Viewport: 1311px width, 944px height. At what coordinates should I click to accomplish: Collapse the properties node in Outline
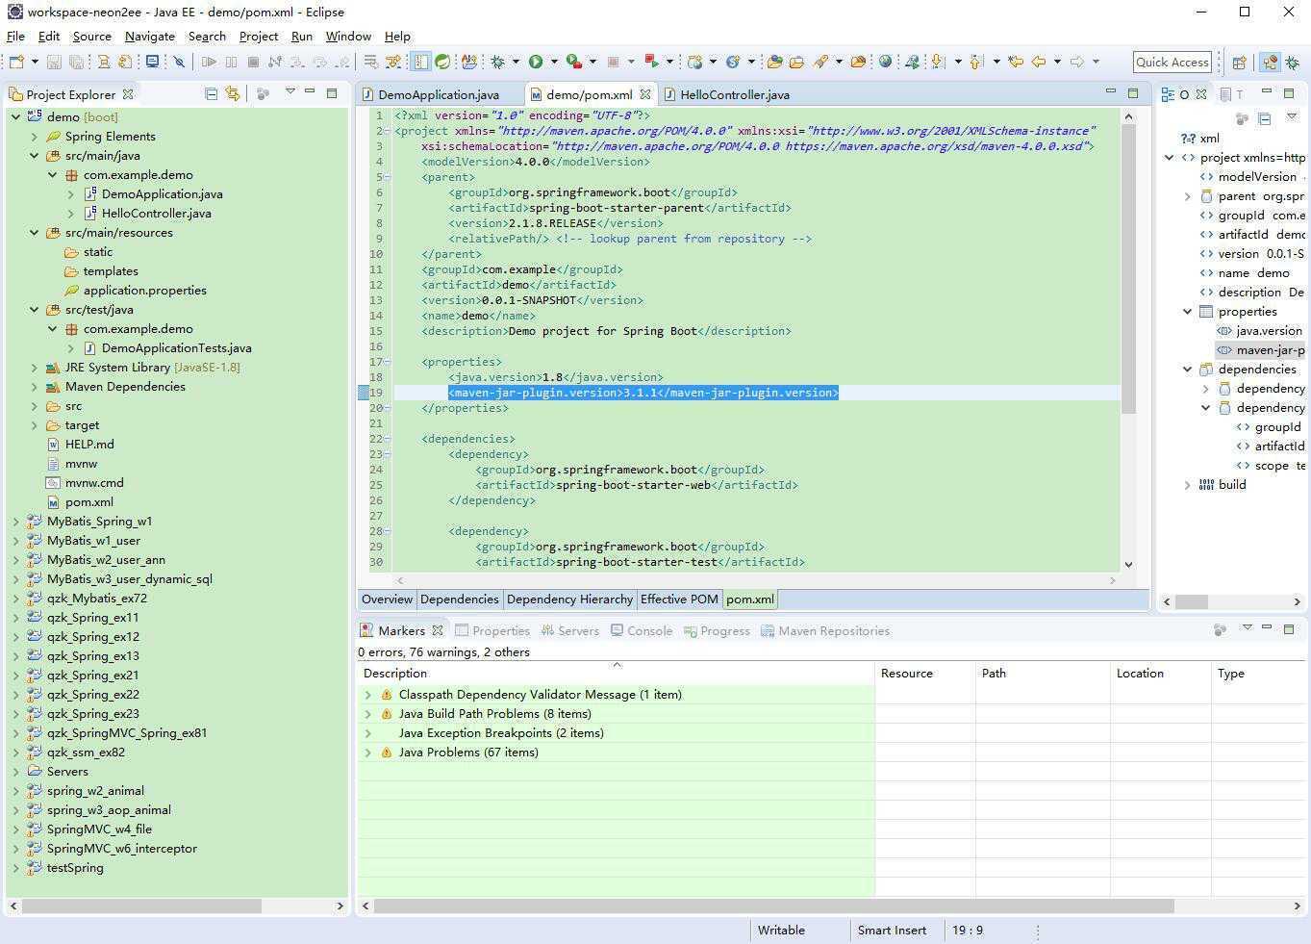pos(1187,311)
